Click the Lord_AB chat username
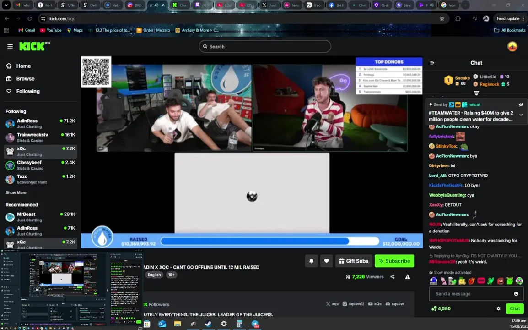Screen dimensions: 528x330 point(437,176)
